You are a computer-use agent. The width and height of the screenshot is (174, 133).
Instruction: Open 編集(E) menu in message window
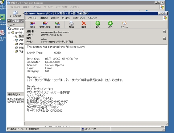tap(44, 18)
